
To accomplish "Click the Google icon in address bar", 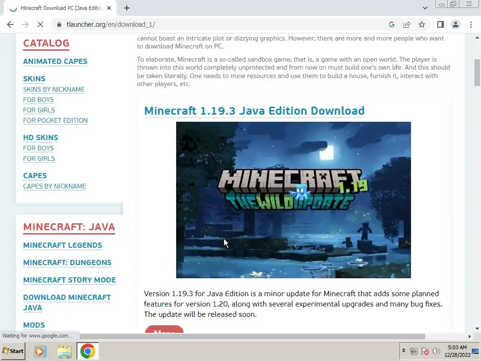I will [x=391, y=24].
